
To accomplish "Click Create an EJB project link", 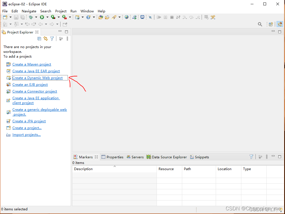I will [30, 85].
